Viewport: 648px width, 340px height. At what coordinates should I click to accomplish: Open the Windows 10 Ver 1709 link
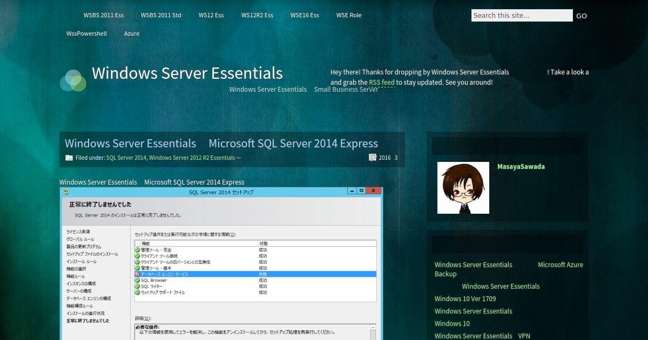coord(465,298)
